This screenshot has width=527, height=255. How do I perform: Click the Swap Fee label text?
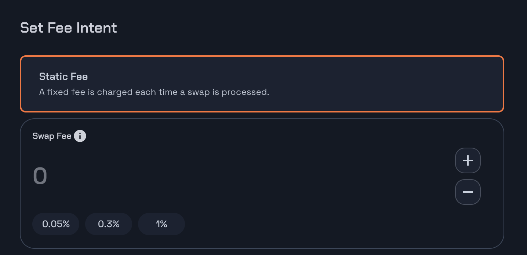click(x=52, y=136)
